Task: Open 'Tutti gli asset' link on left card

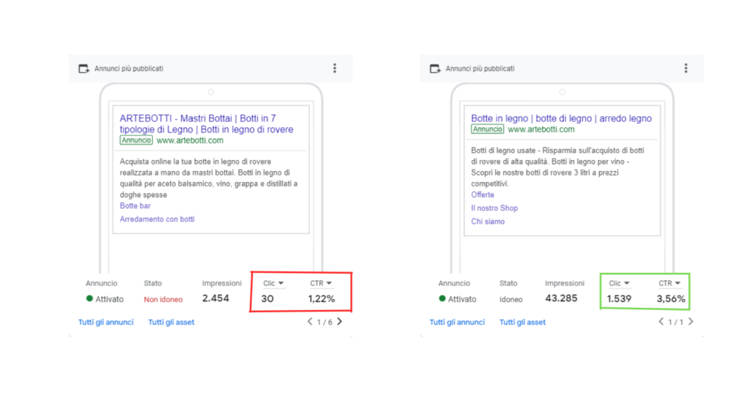Action: click(x=171, y=322)
